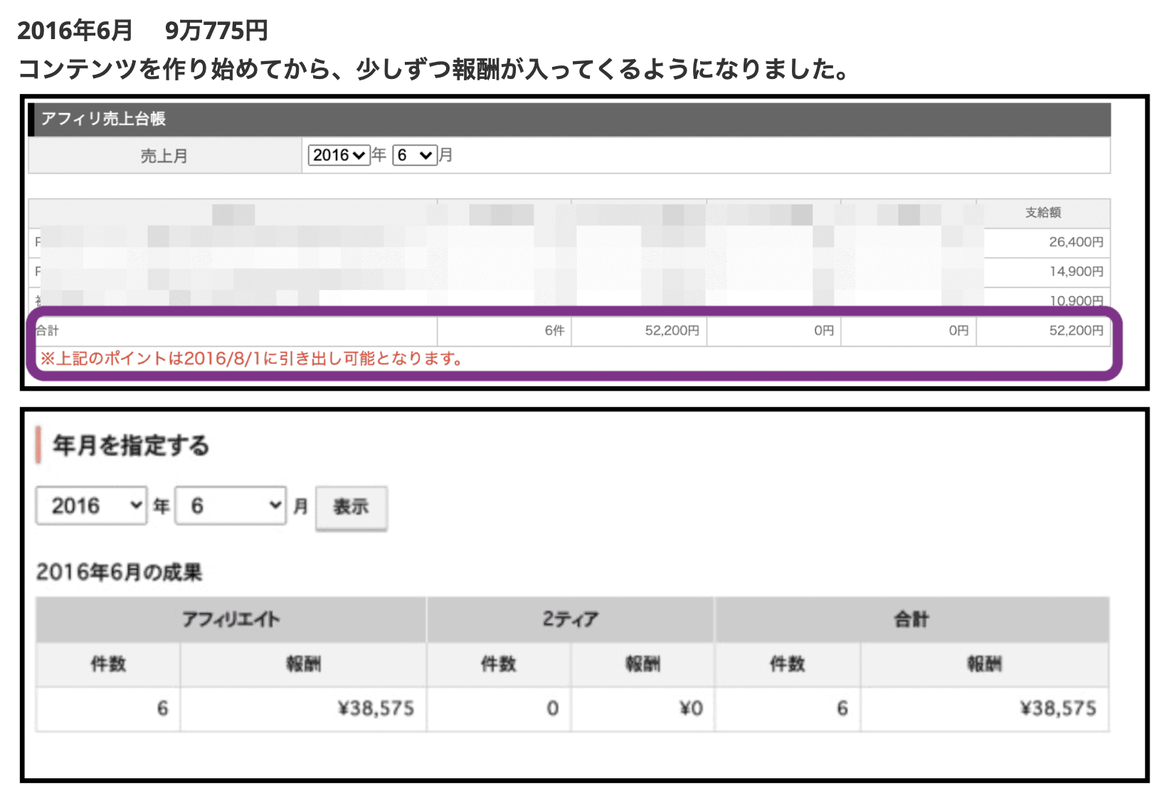The height and width of the screenshot is (801, 1174).
Task: Click the アフィリ売上台帳 header bar
Action: coord(569,119)
